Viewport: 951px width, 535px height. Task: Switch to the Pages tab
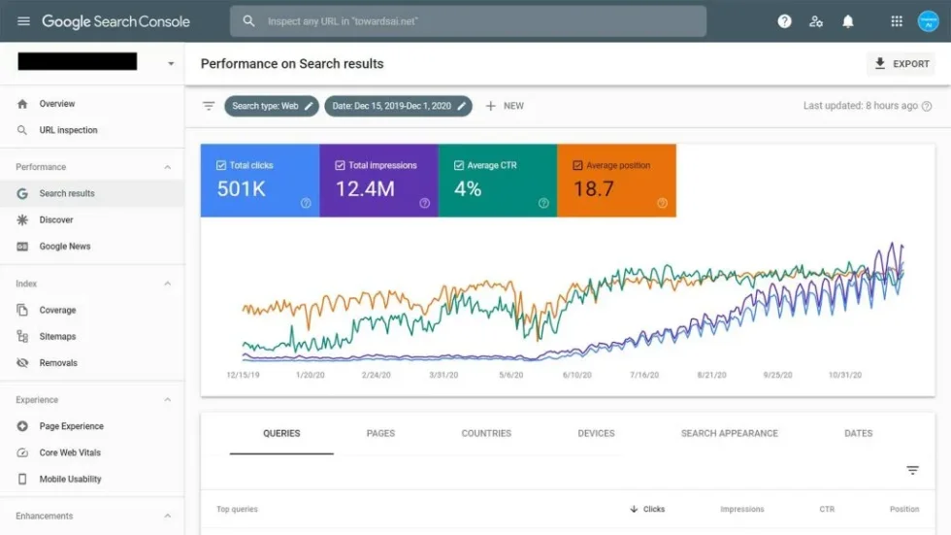pos(380,433)
